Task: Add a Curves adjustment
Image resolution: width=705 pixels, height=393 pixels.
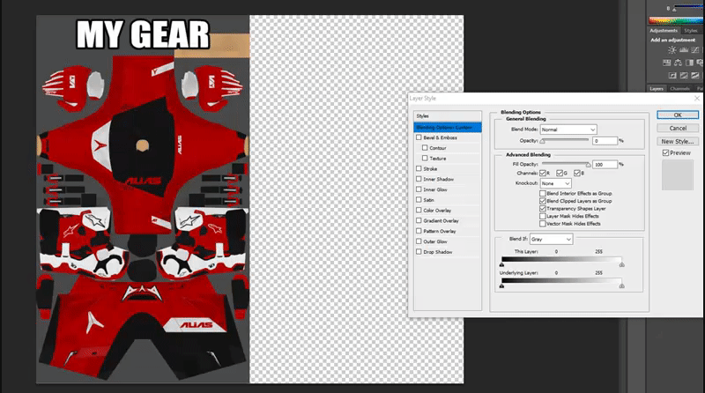Action: click(x=695, y=50)
